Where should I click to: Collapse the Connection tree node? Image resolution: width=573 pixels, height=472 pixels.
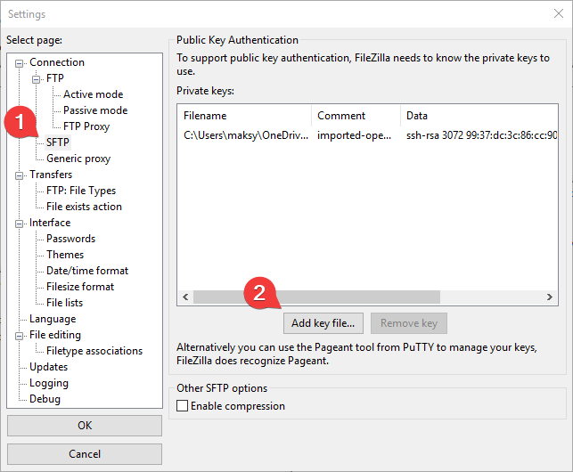click(21, 62)
